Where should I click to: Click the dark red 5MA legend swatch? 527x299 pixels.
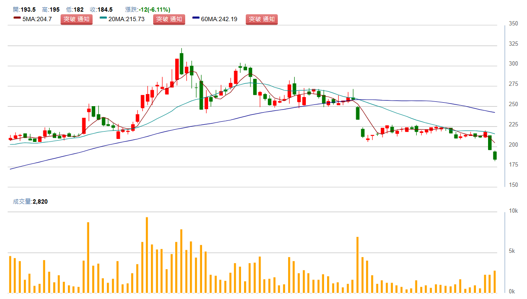click(17, 18)
